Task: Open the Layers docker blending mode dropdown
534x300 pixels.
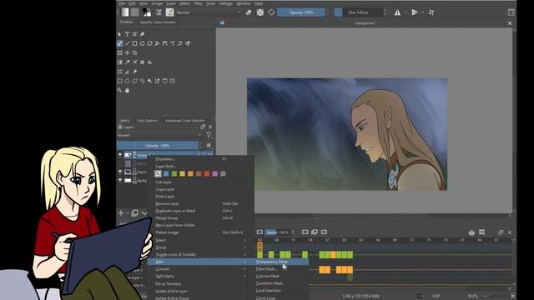Action: coord(159,135)
